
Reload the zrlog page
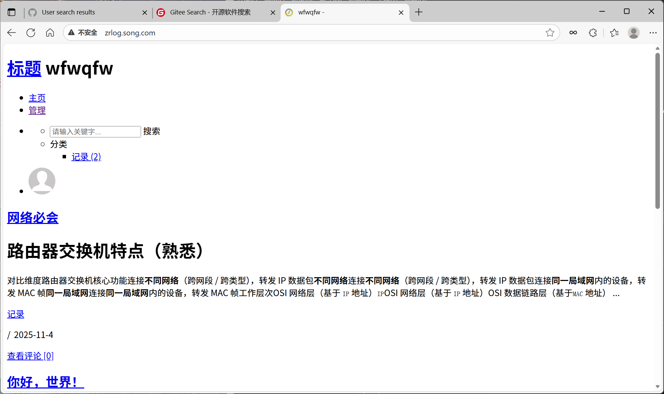[x=31, y=33]
